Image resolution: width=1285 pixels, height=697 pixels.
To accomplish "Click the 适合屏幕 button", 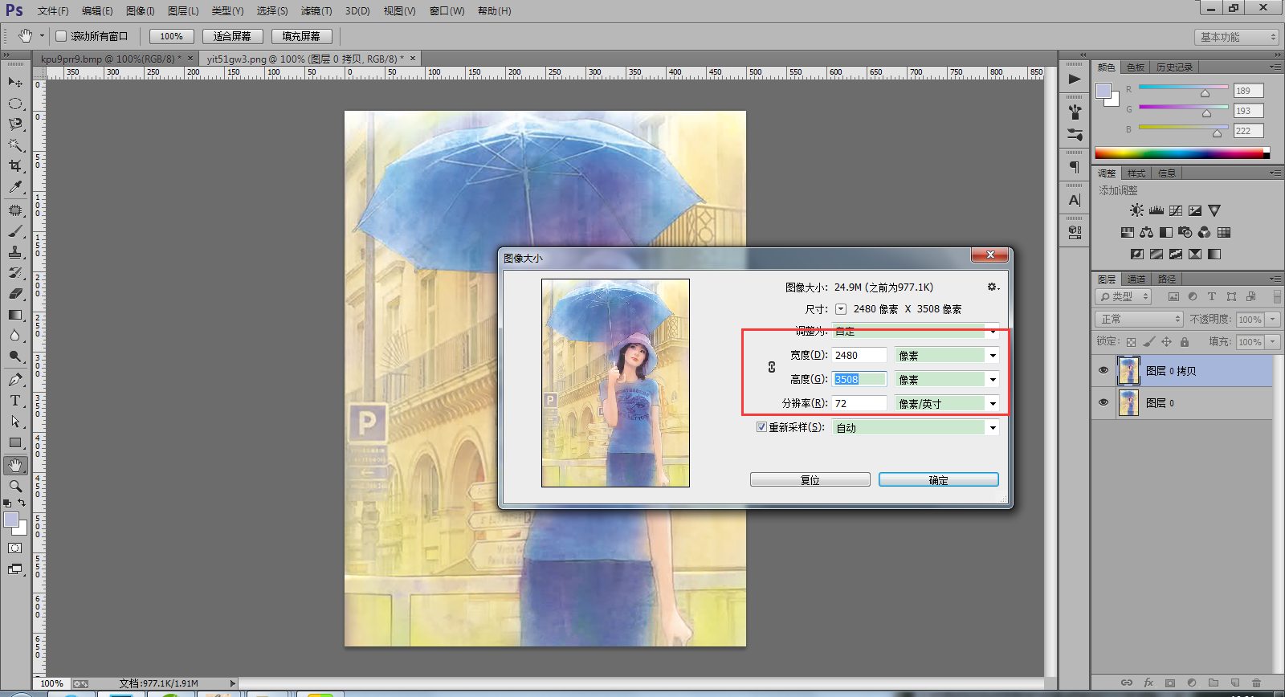I will click(232, 36).
